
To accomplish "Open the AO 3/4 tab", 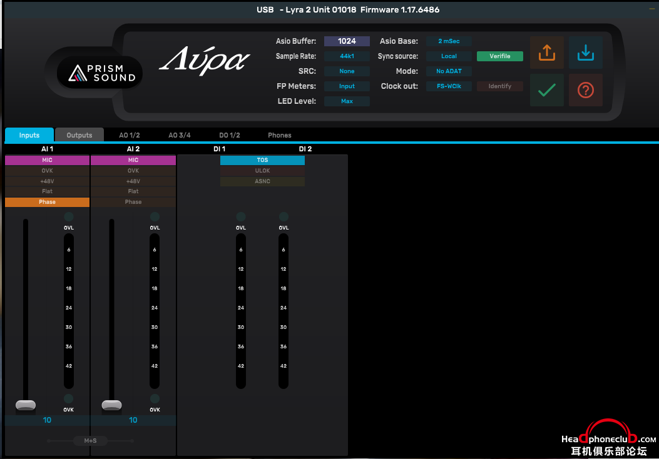I will point(180,135).
